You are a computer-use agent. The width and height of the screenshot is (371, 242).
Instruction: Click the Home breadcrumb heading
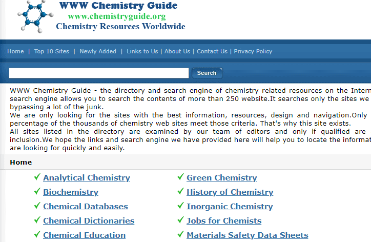click(21, 162)
